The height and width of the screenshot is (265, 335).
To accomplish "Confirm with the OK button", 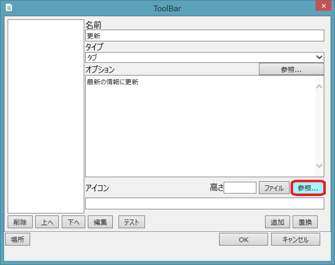I will (243, 239).
